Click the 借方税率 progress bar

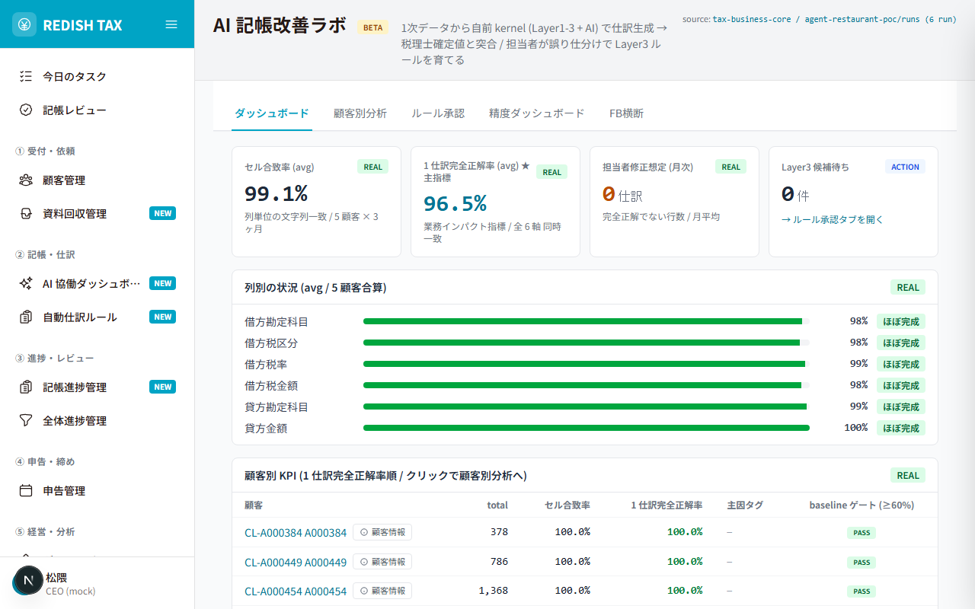coord(587,364)
